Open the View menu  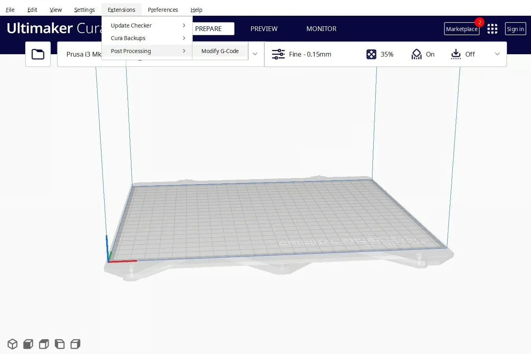tap(55, 10)
